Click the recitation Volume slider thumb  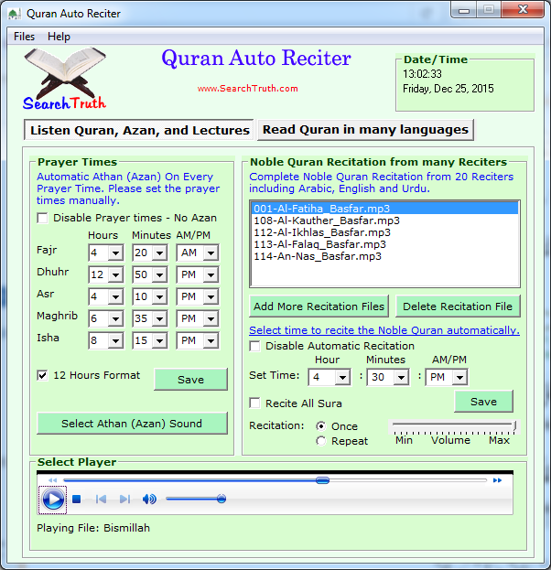(x=515, y=426)
